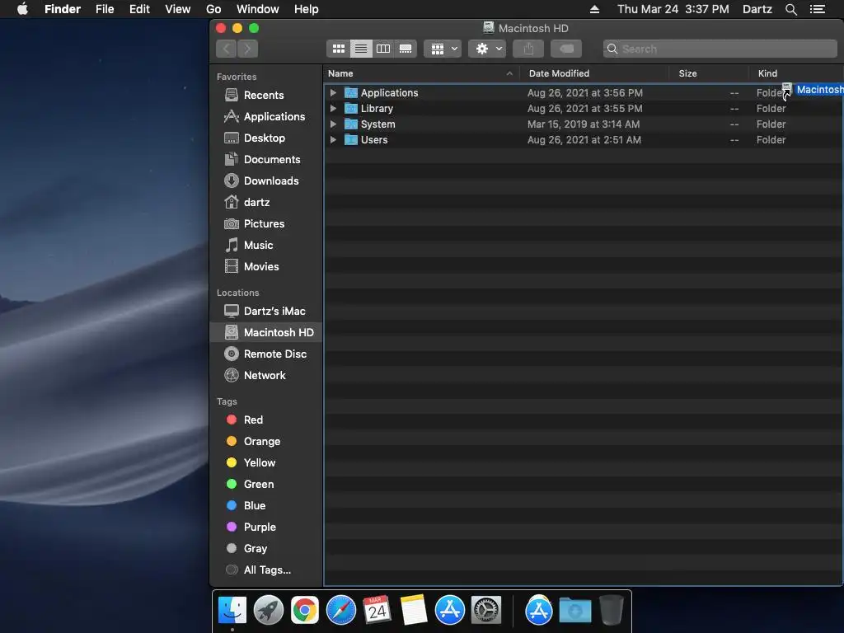Click the Edit Tags toolbar button
The height and width of the screenshot is (633, 844).
point(566,49)
